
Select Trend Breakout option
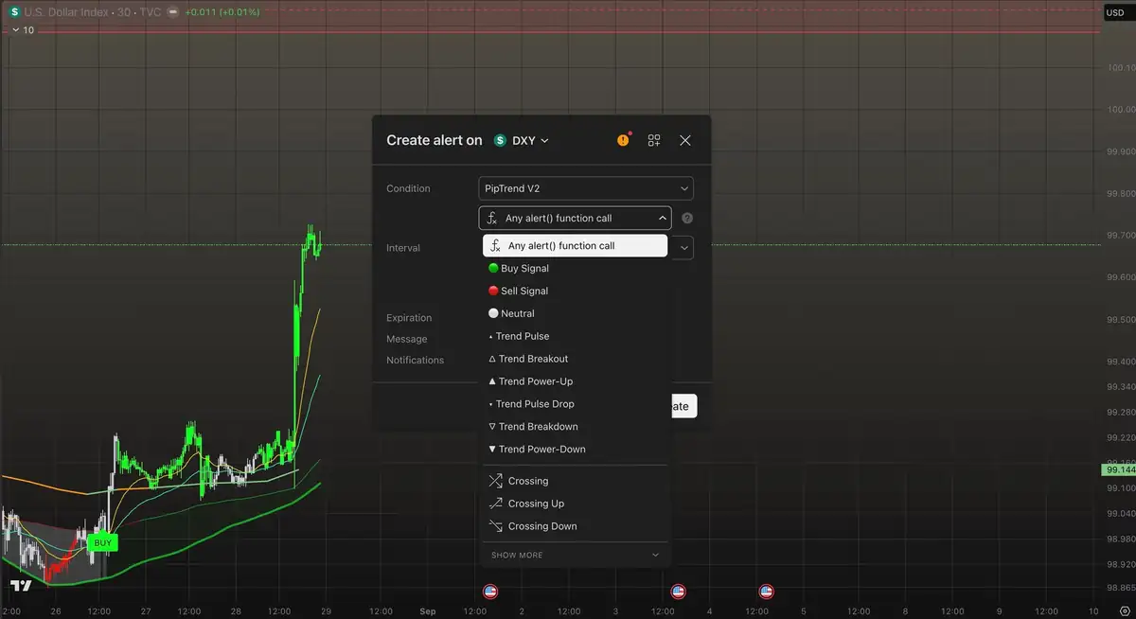[x=575, y=359]
